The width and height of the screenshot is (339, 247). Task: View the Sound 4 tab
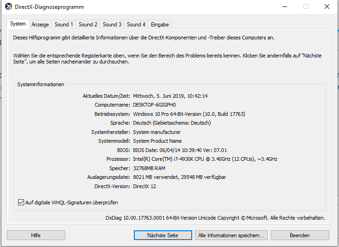136,25
